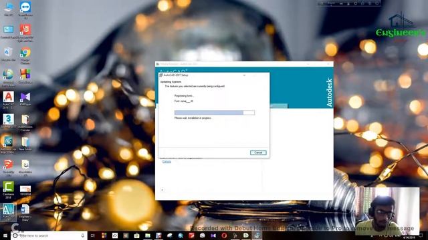The image size is (428, 240).
Task: Minimize the AutoCAD 2007 Setup dialog
Action: tap(244, 75)
